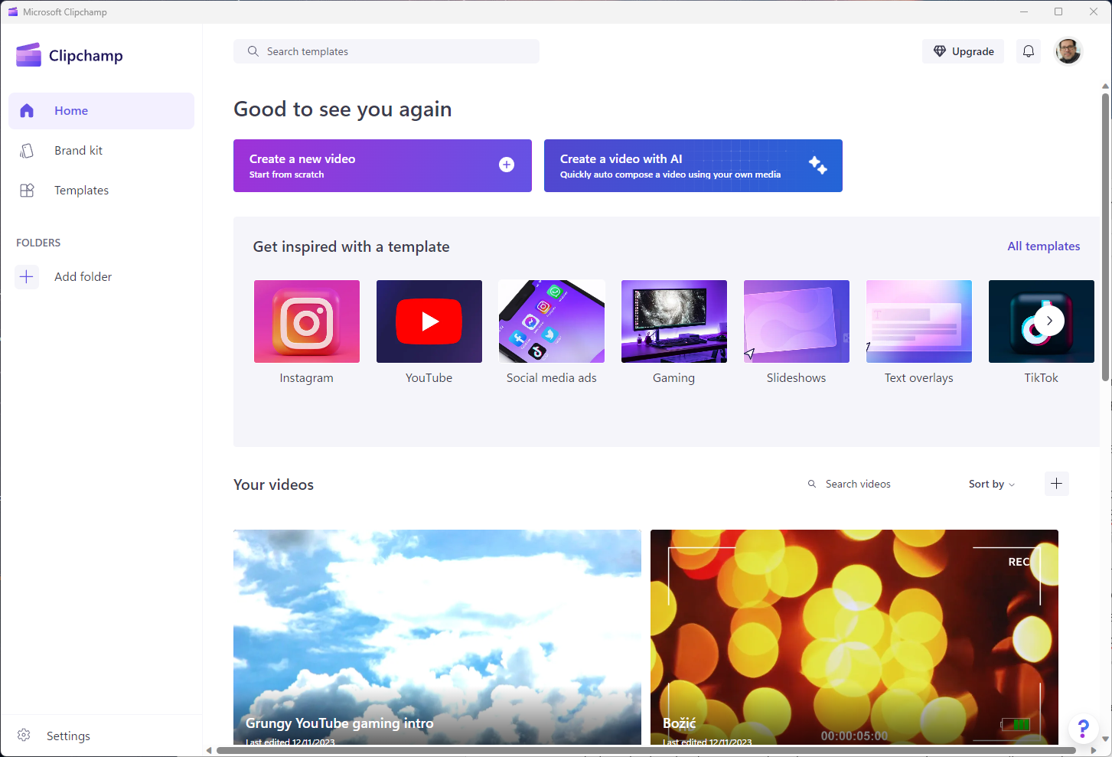
Task: Click the Search videos field
Action: 877,484
